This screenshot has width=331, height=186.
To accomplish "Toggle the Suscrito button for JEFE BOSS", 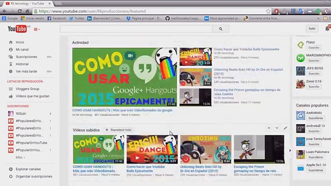I will [x=314, y=74].
